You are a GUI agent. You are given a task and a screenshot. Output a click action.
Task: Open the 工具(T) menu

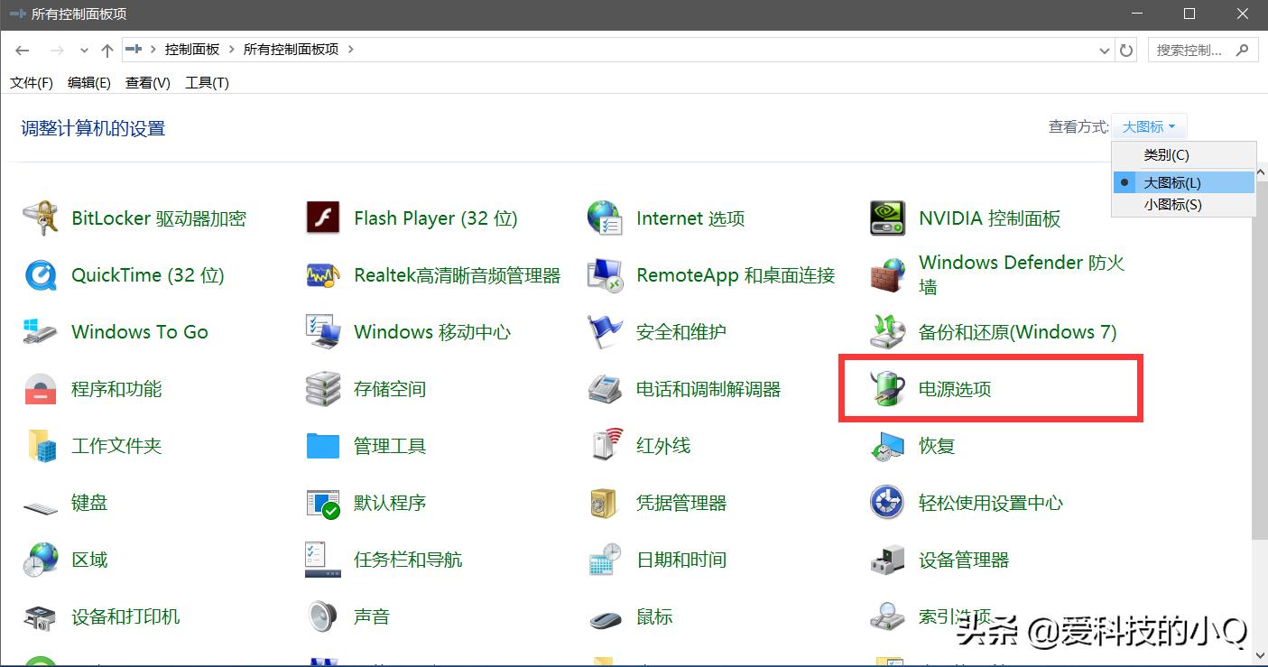207,82
